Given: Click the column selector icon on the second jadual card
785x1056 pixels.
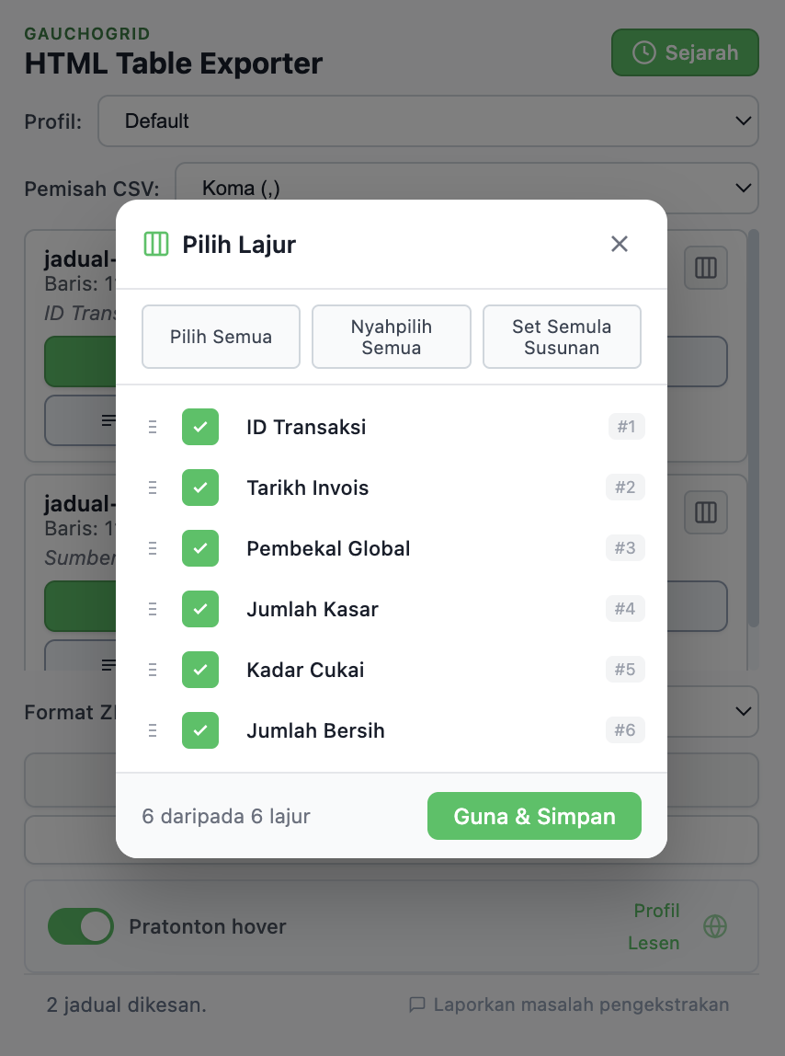Looking at the screenshot, I should pyautogui.click(x=705, y=512).
